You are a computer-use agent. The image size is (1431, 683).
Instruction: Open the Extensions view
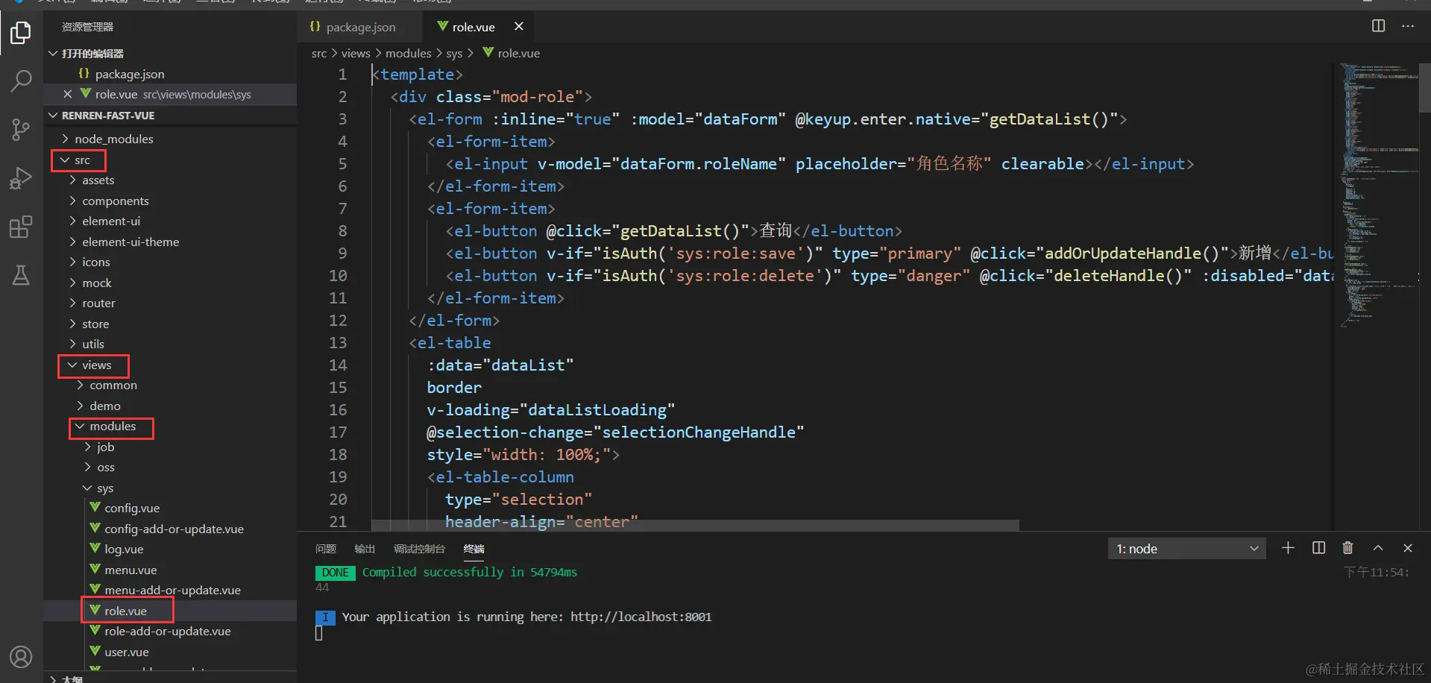pyautogui.click(x=21, y=227)
